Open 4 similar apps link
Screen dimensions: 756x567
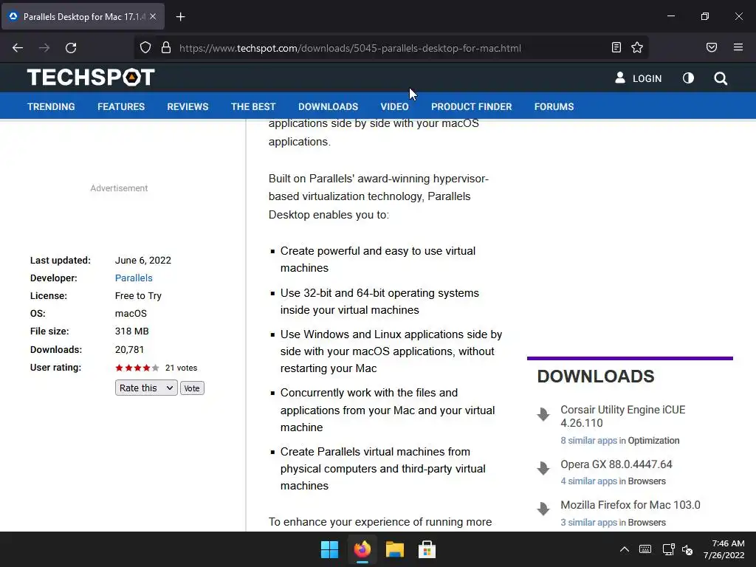tap(588, 481)
